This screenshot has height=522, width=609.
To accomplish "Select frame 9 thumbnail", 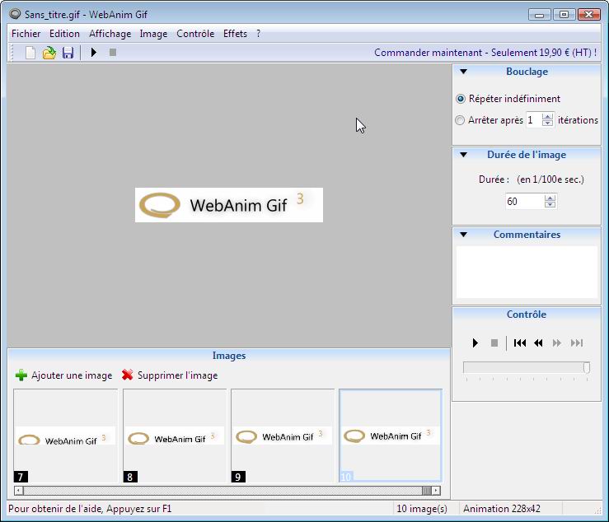I will pos(283,436).
